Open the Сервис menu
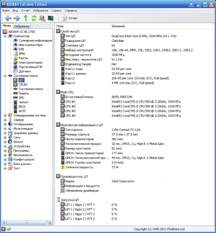This screenshot has height=233, width=216. [56, 11]
